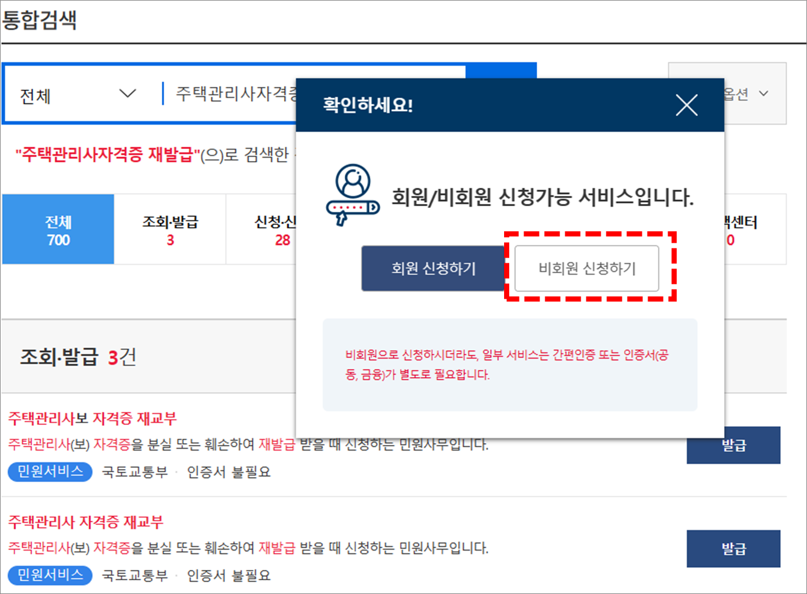This screenshot has width=807, height=594.
Task: Switch to the 조회·발급 tab
Action: click(x=170, y=229)
